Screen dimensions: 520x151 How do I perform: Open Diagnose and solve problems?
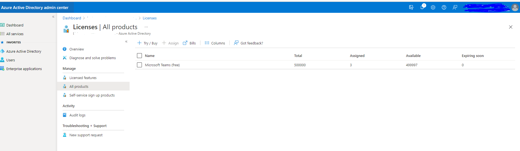point(93,58)
